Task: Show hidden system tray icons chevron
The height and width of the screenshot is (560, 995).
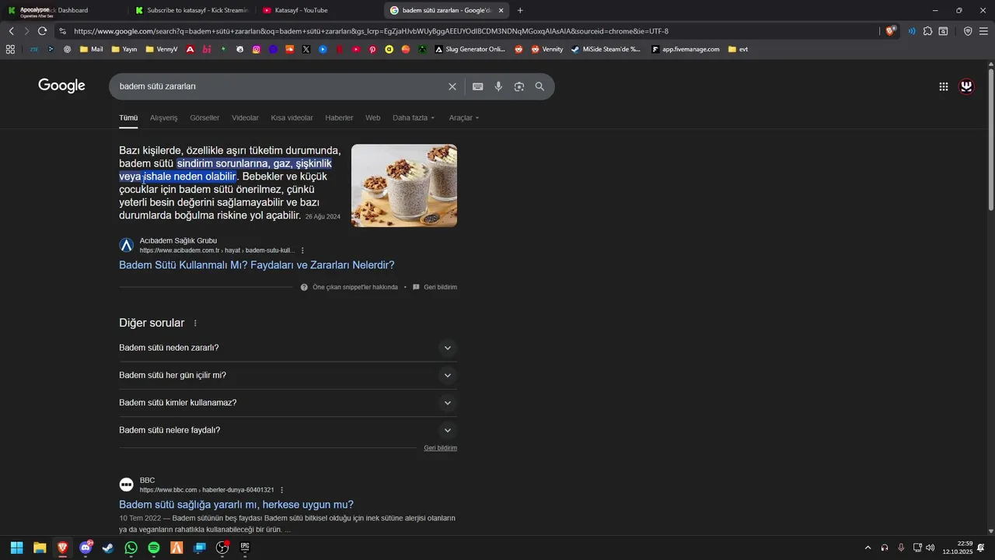Action: click(868, 548)
